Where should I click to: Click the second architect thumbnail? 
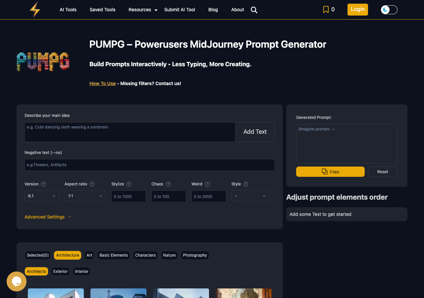click(118, 293)
